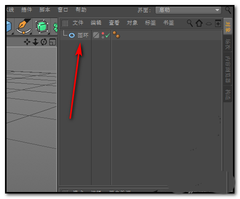Screen dimensions: 240x199
Task: Open the 窗口 menu
Action: [63, 10]
